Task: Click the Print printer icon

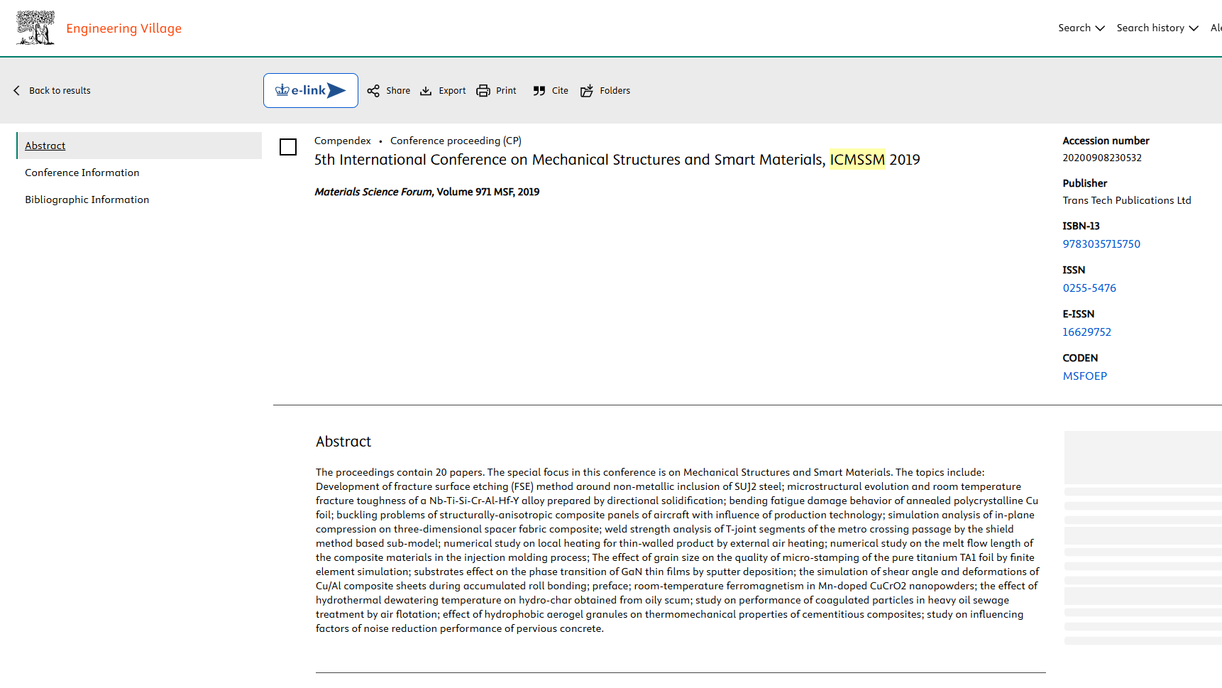Action: tap(483, 91)
